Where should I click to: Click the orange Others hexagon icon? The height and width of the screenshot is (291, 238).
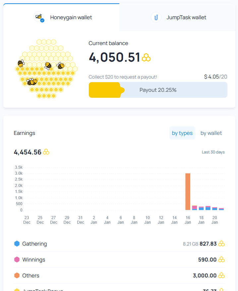pos(17,275)
